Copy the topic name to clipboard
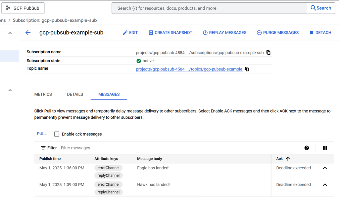This screenshot has width=339, height=204. pyautogui.click(x=247, y=69)
